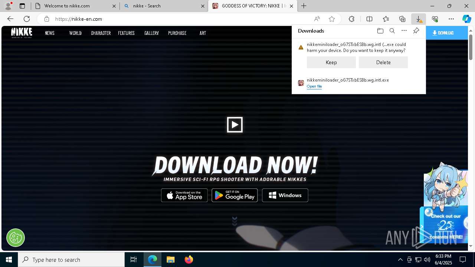This screenshot has width=475, height=267.
Task: Click the blue DOWNLOAD button
Action: [447, 33]
